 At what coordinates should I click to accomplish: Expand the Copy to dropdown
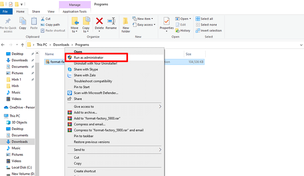tap(86, 31)
